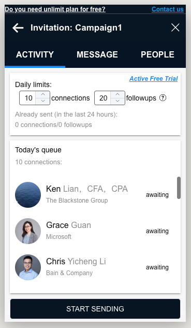The width and height of the screenshot is (191, 328).
Task: Select Chris Yicheng Li's profile picture
Action: tap(28, 267)
